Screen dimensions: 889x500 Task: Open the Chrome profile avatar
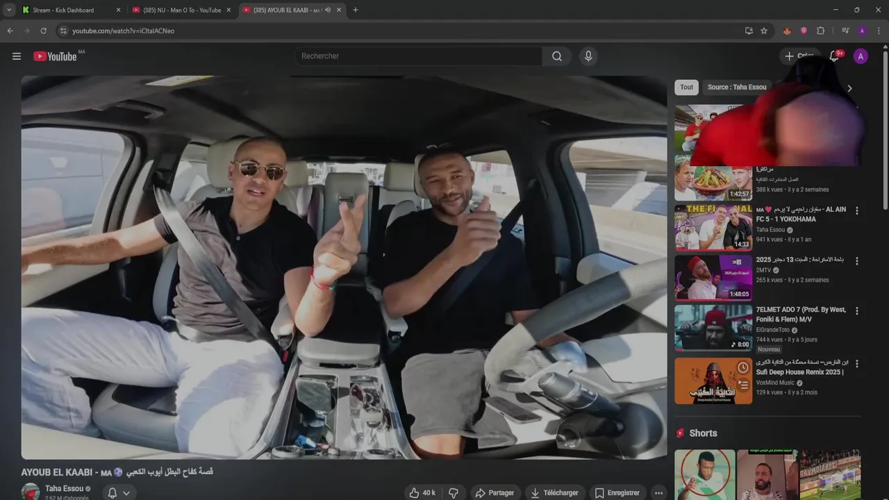coord(862,31)
